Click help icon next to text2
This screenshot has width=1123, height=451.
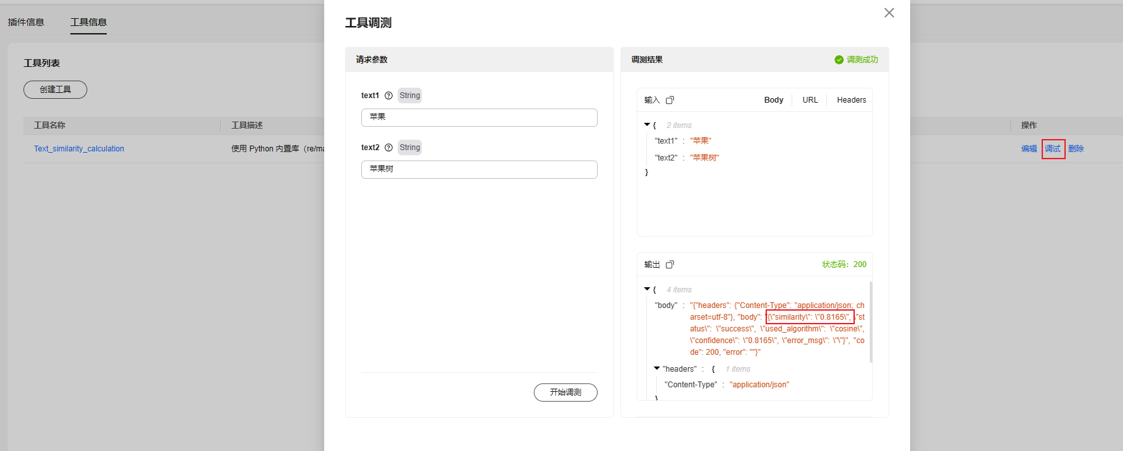[x=389, y=148]
